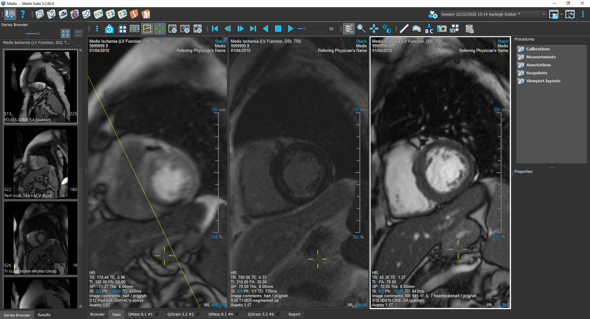Clear all viewports (double image-X icon)
This screenshot has height=319, width=590.
185,29
